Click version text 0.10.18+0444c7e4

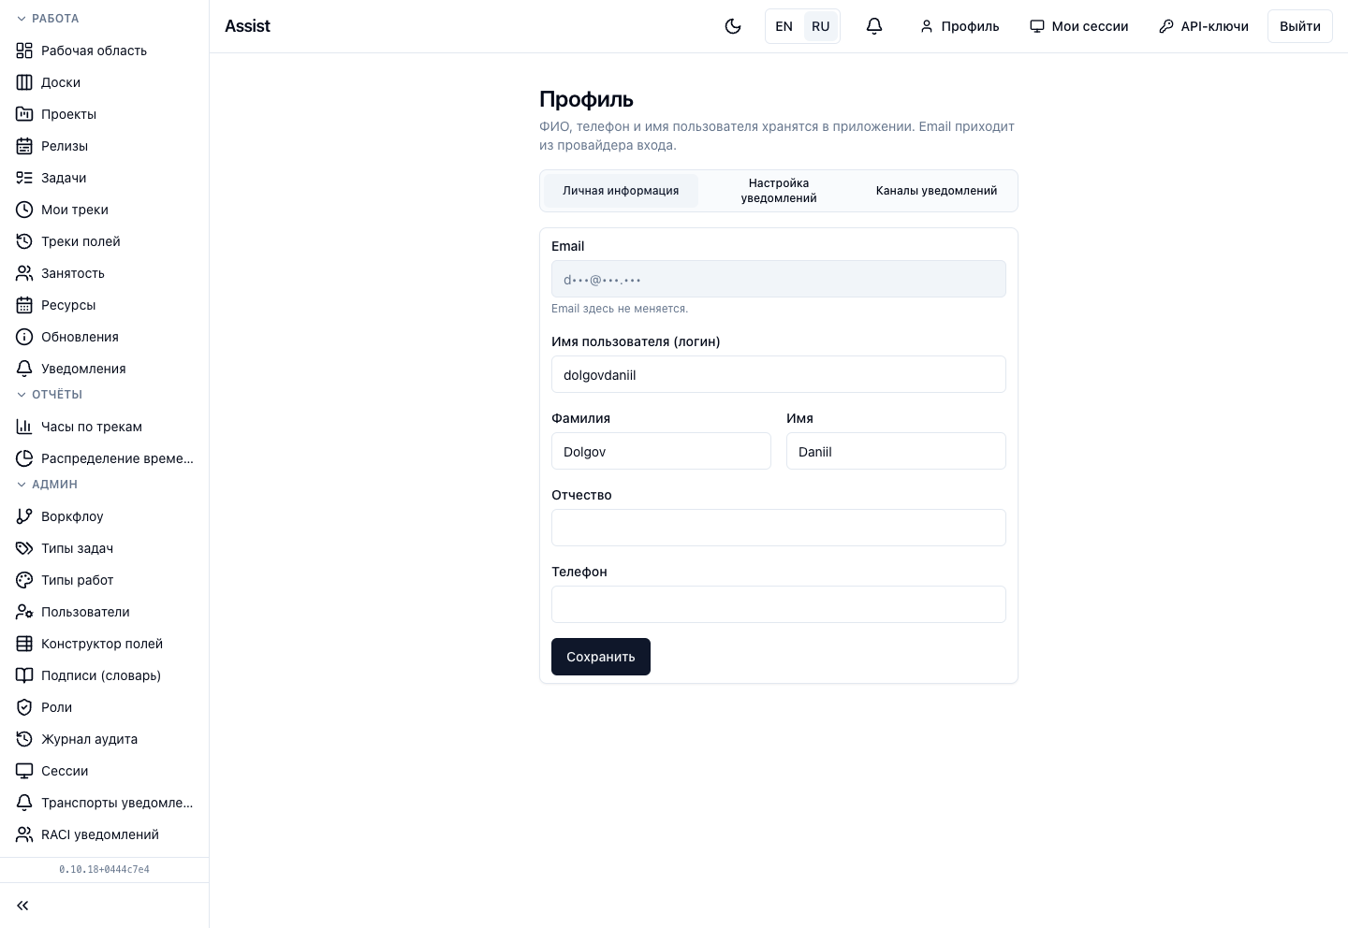tap(104, 869)
